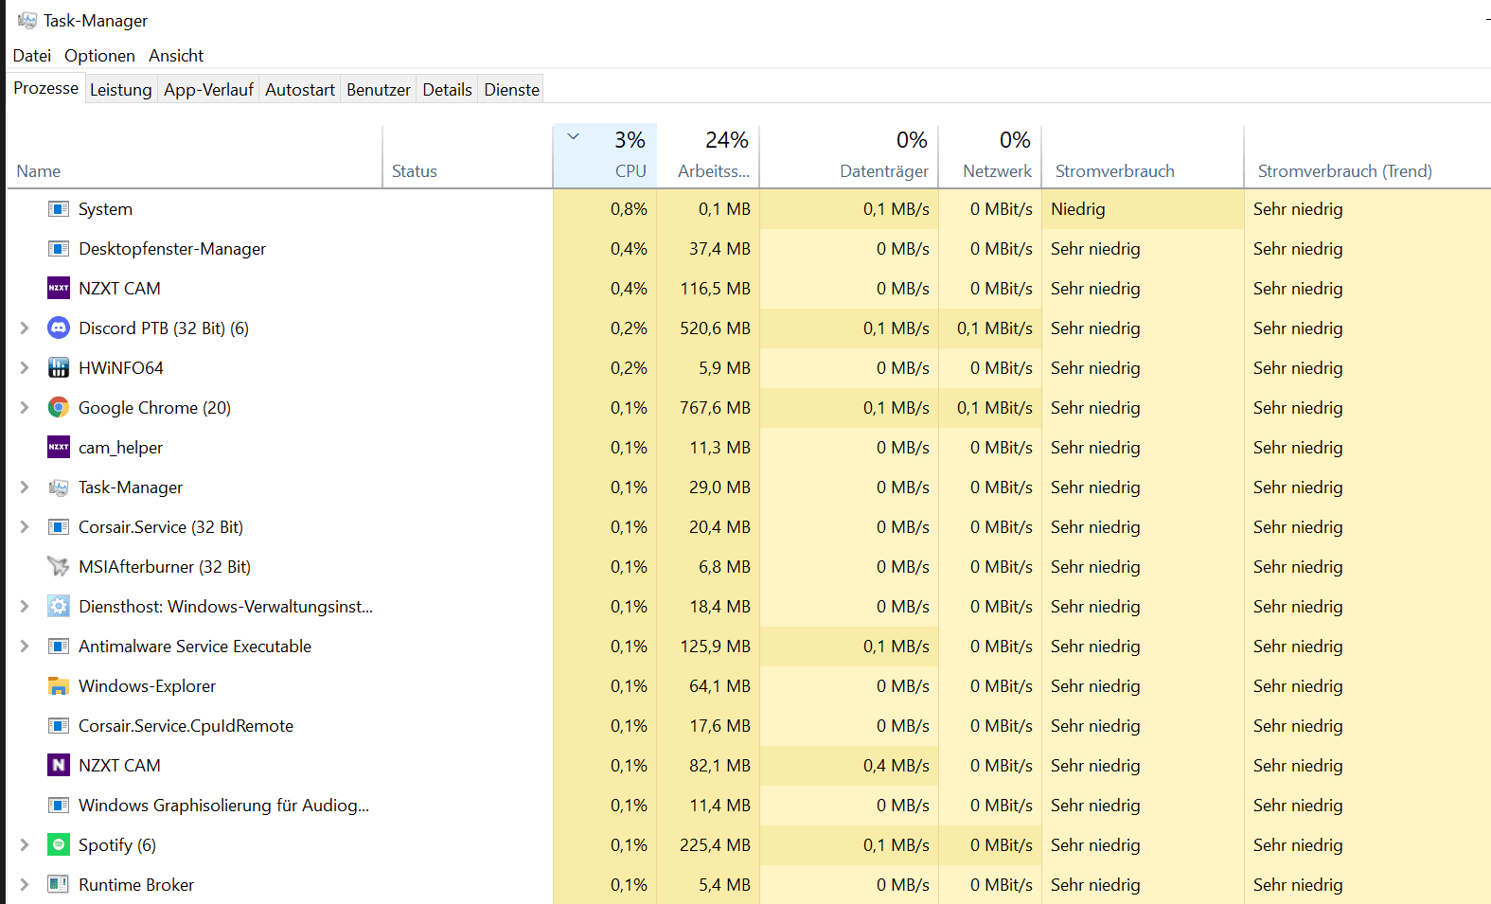Click the Spotify icon
Image resolution: width=1491 pixels, height=904 pixels.
[x=59, y=845]
